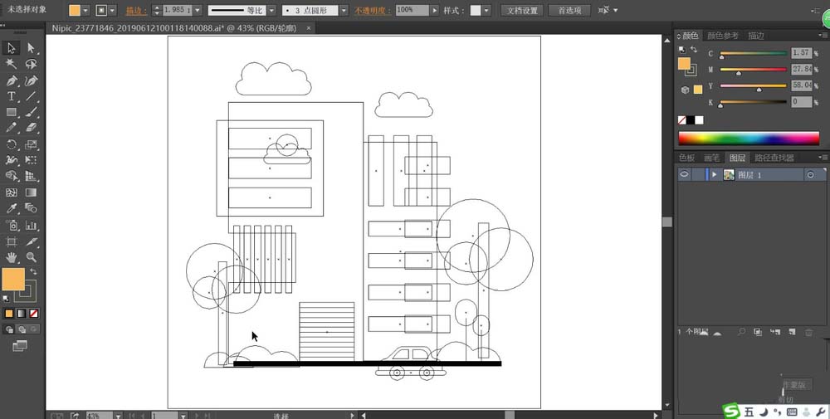Select the Pencil tool
Viewport: 830px width, 419px height.
pos(11,128)
